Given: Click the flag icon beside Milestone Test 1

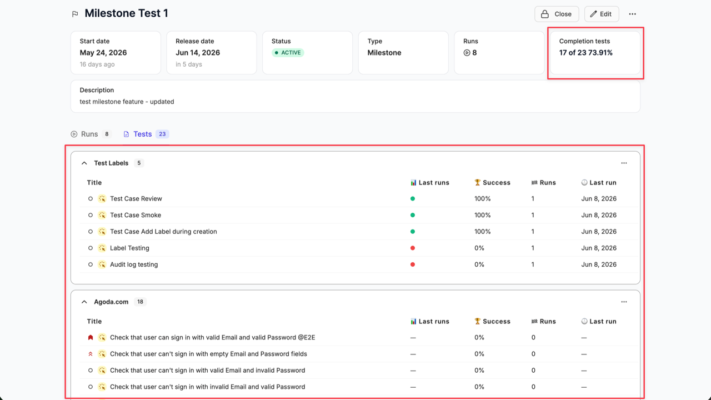Looking at the screenshot, I should pyautogui.click(x=75, y=14).
